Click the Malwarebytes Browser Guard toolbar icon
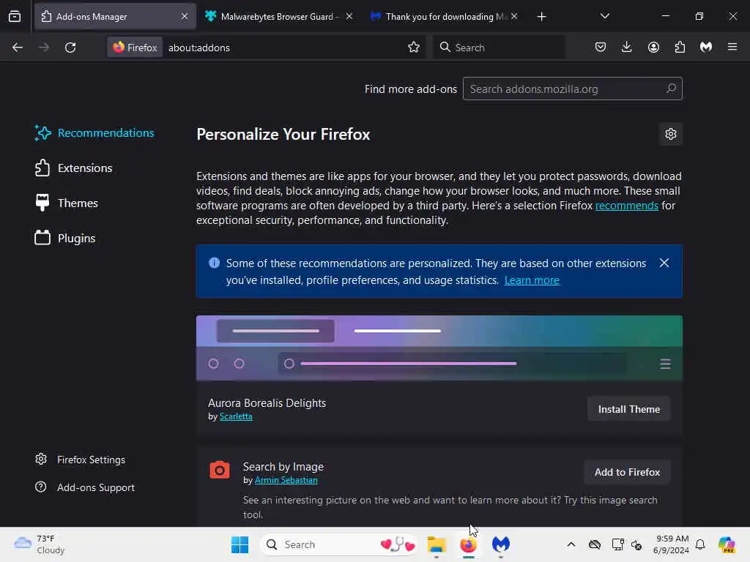Viewport: 750px width, 562px height. (x=706, y=48)
